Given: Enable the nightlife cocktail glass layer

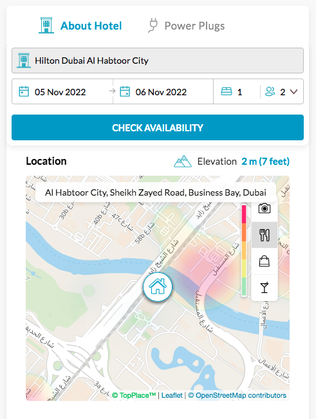Looking at the screenshot, I should (264, 288).
